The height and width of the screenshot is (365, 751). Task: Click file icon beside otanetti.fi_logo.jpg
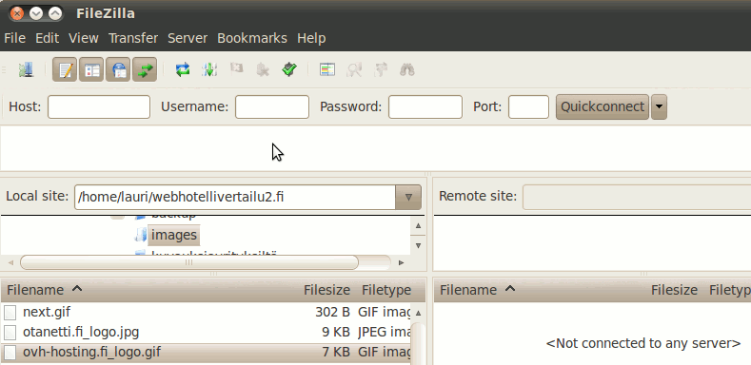click(10, 333)
